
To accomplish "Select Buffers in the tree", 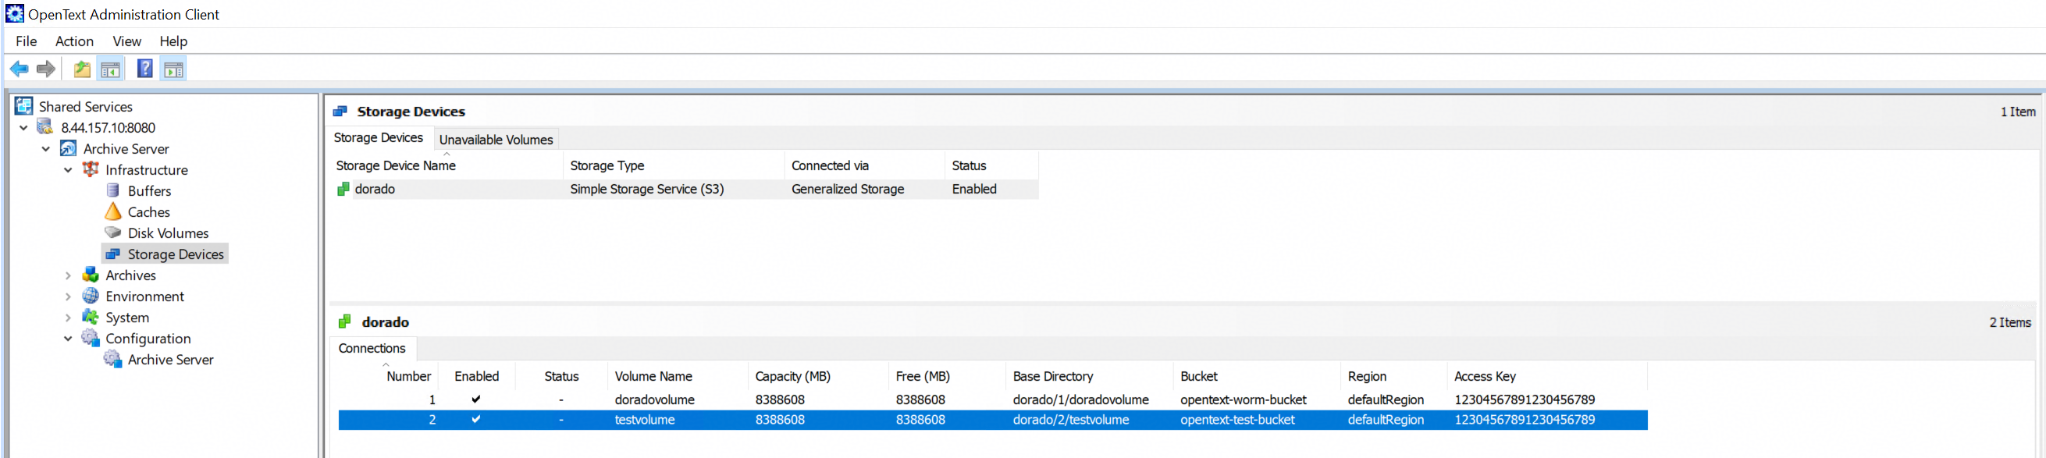I will click(149, 190).
